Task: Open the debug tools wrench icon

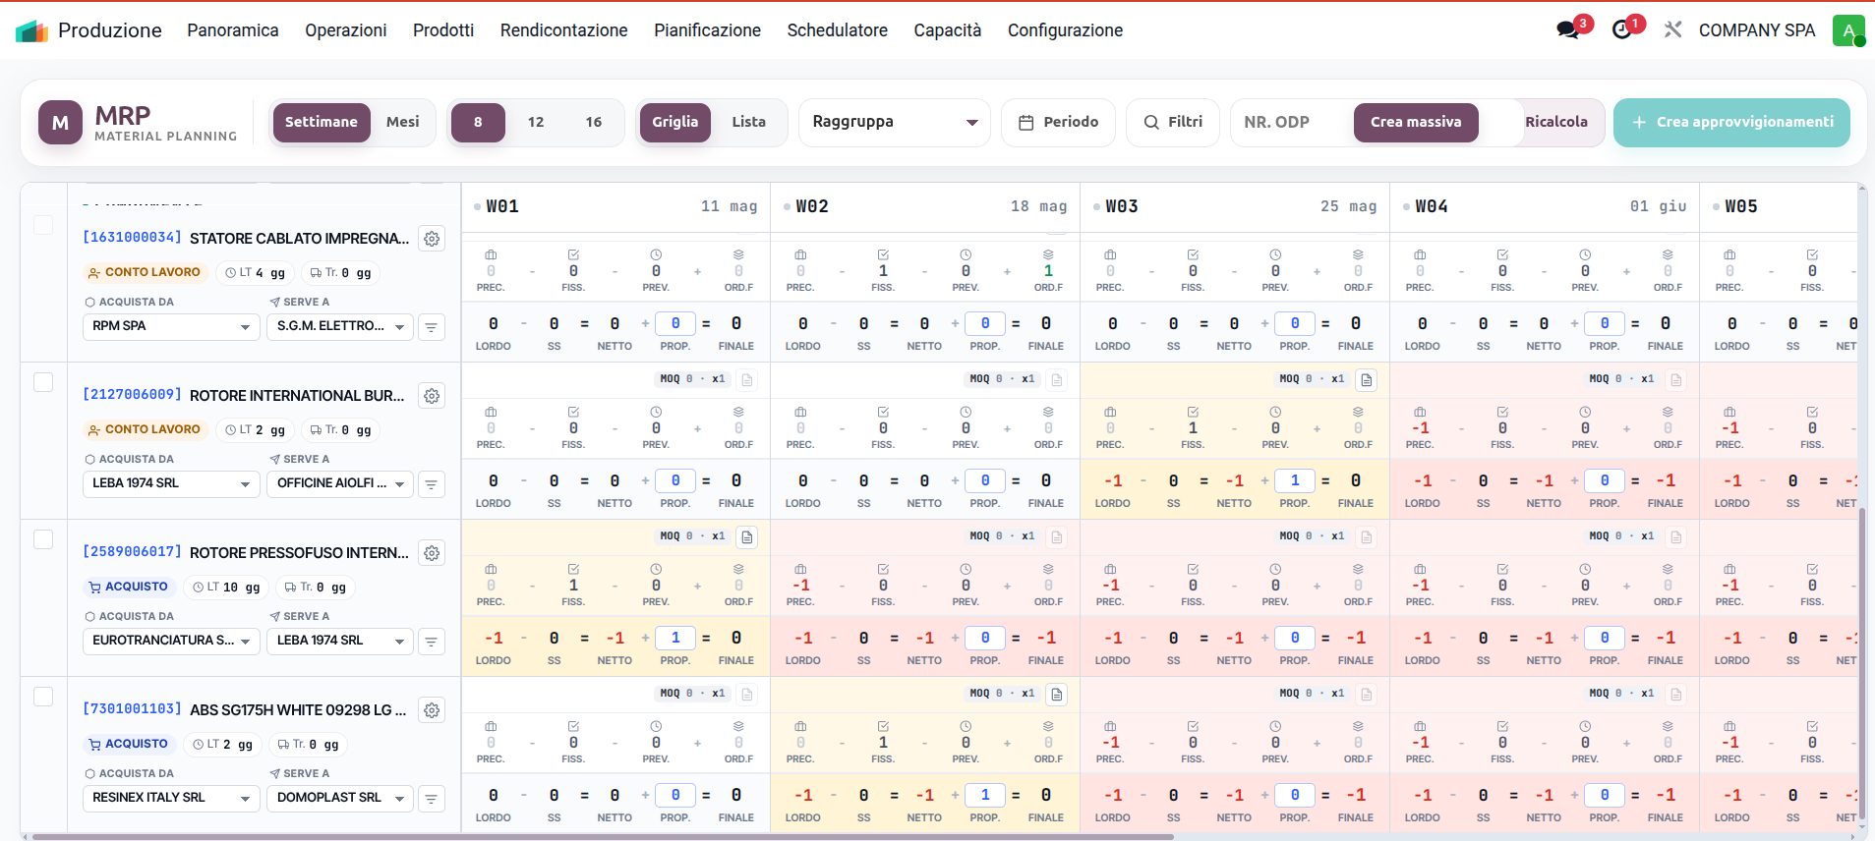Action: pyautogui.click(x=1672, y=30)
